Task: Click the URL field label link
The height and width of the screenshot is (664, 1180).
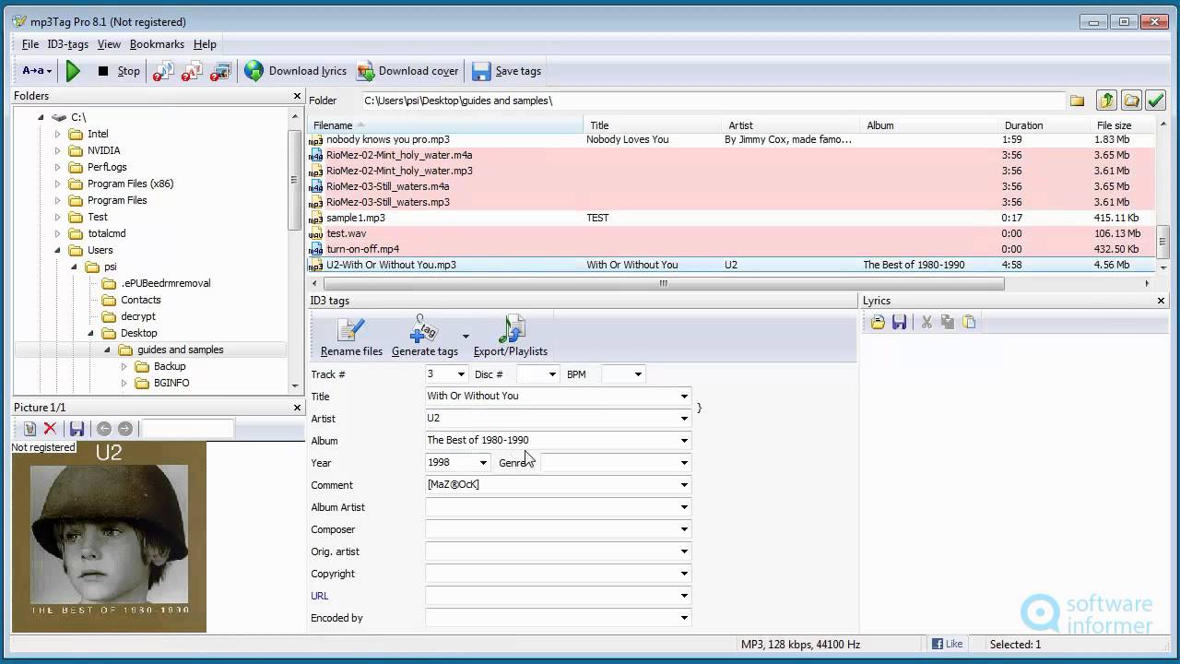Action: [x=320, y=596]
